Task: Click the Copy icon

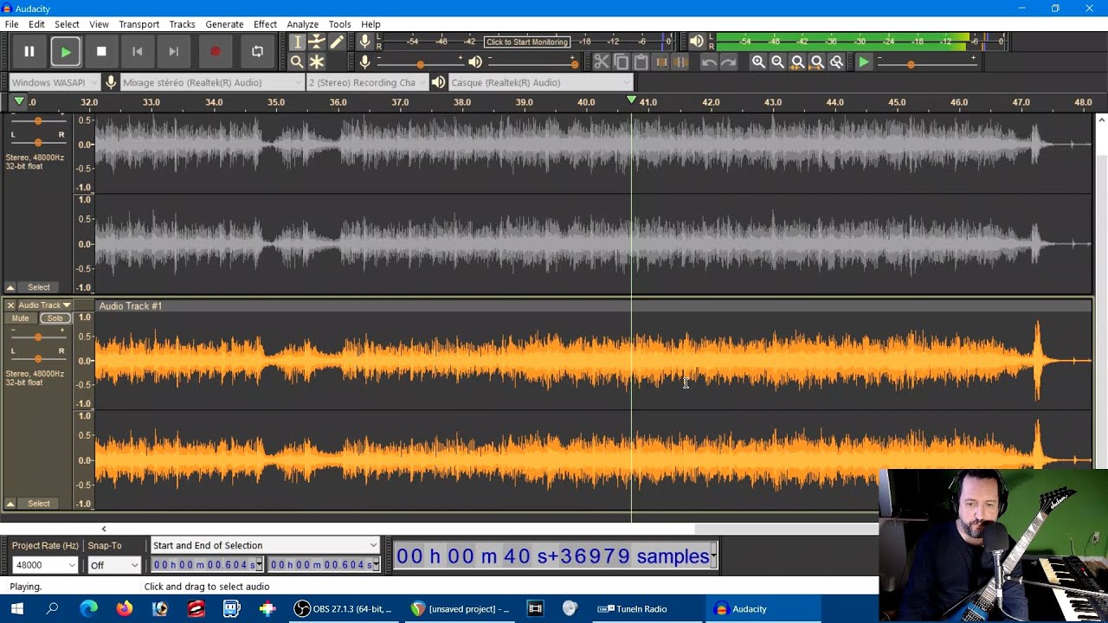Action: click(621, 61)
